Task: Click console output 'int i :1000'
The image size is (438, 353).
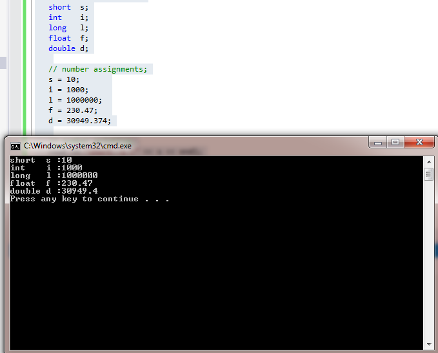Action: (x=46, y=168)
